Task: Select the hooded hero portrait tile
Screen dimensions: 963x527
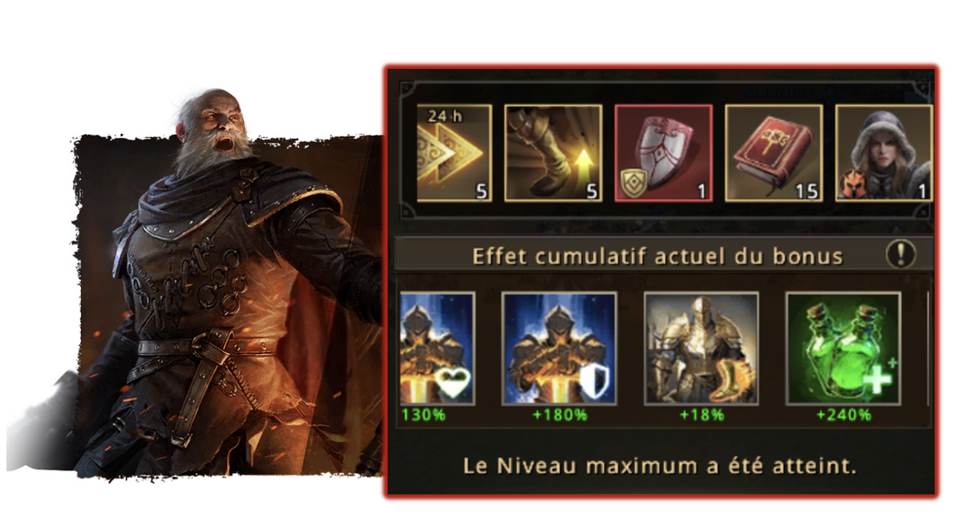Action: 884,153
